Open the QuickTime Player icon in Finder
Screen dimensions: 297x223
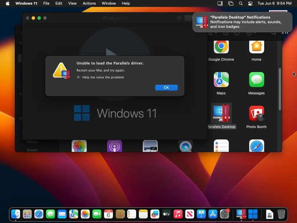(186, 146)
